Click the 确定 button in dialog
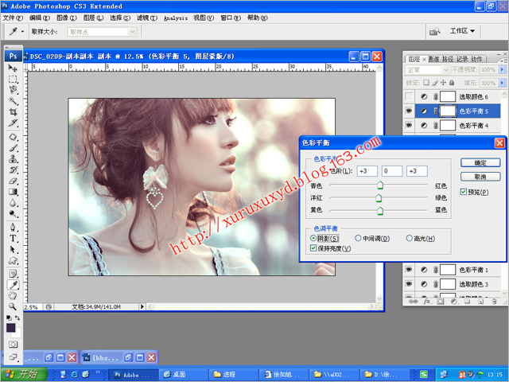 (x=480, y=162)
